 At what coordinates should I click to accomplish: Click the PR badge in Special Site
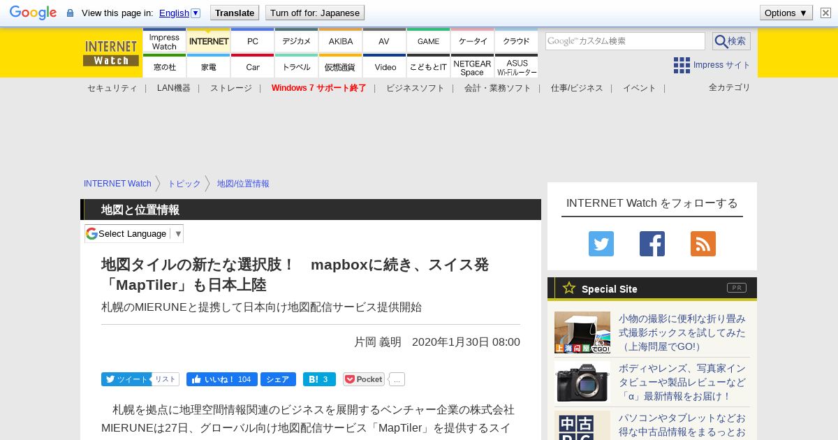click(736, 288)
